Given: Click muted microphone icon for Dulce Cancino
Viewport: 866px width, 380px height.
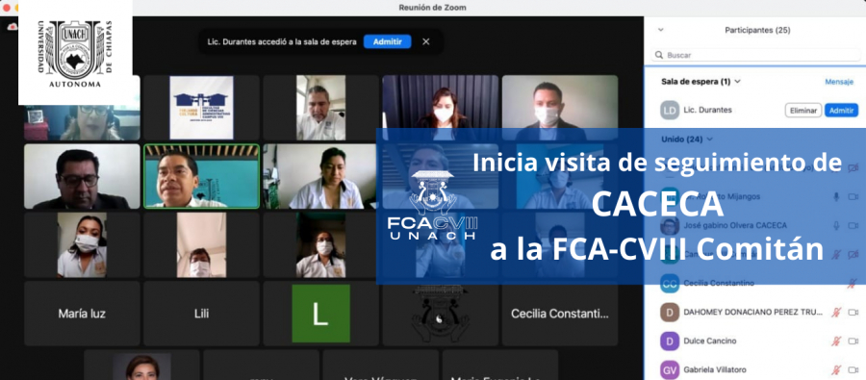Looking at the screenshot, I should pyautogui.click(x=837, y=341).
